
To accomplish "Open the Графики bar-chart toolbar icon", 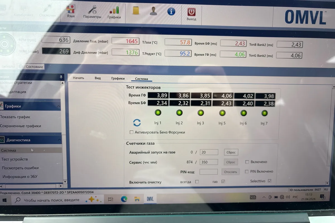I will click(x=114, y=10).
